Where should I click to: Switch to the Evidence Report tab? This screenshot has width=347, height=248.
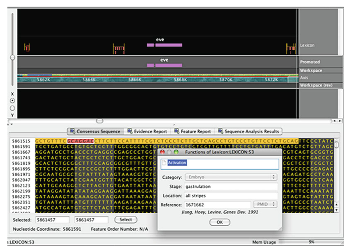coord(147,131)
